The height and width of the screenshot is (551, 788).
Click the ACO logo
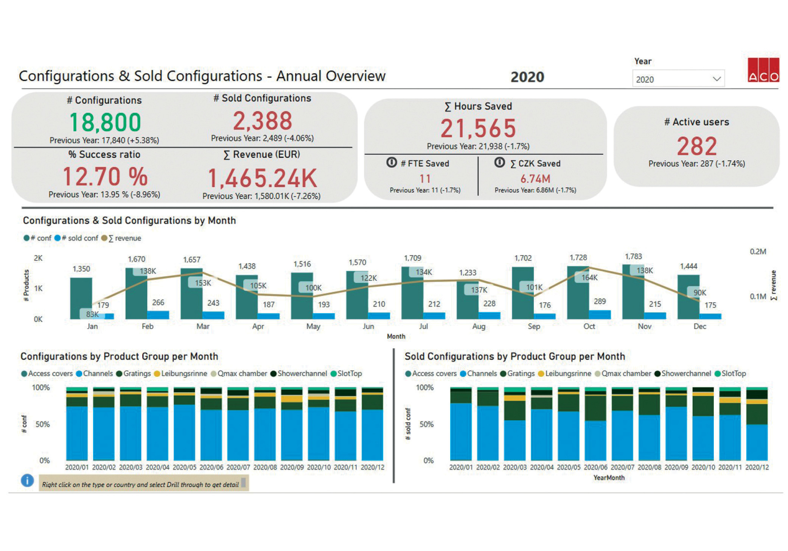763,70
